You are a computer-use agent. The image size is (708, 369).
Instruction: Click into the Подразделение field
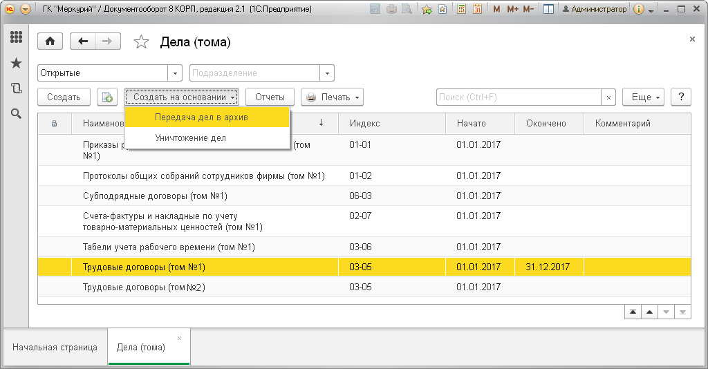point(254,73)
